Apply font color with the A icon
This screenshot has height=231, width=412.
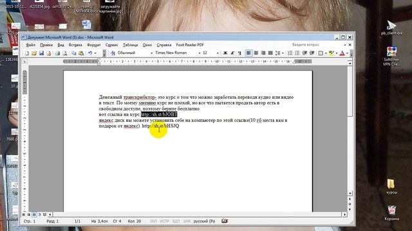(x=342, y=53)
